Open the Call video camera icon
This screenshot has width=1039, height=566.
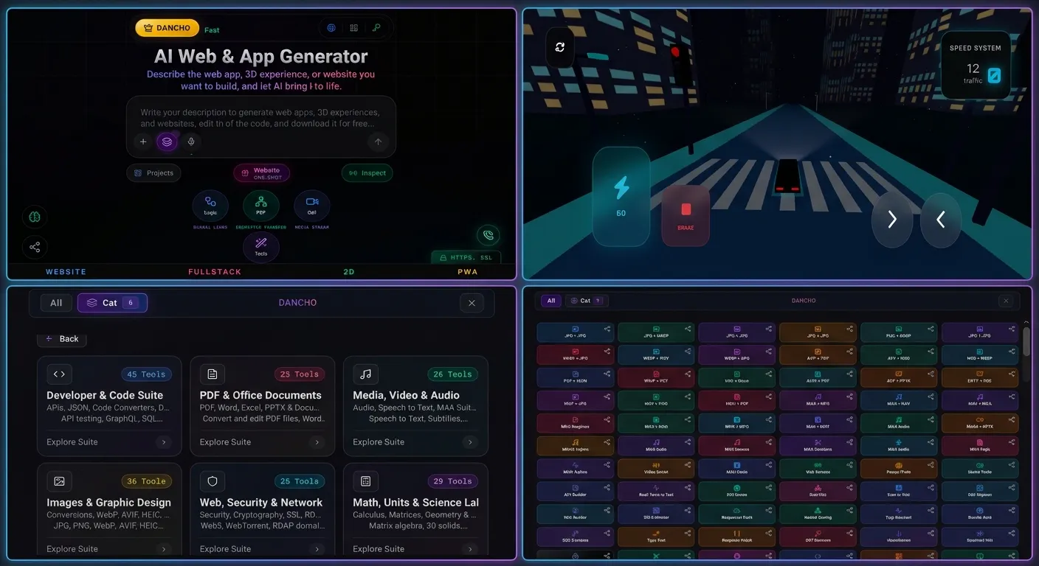pos(311,206)
